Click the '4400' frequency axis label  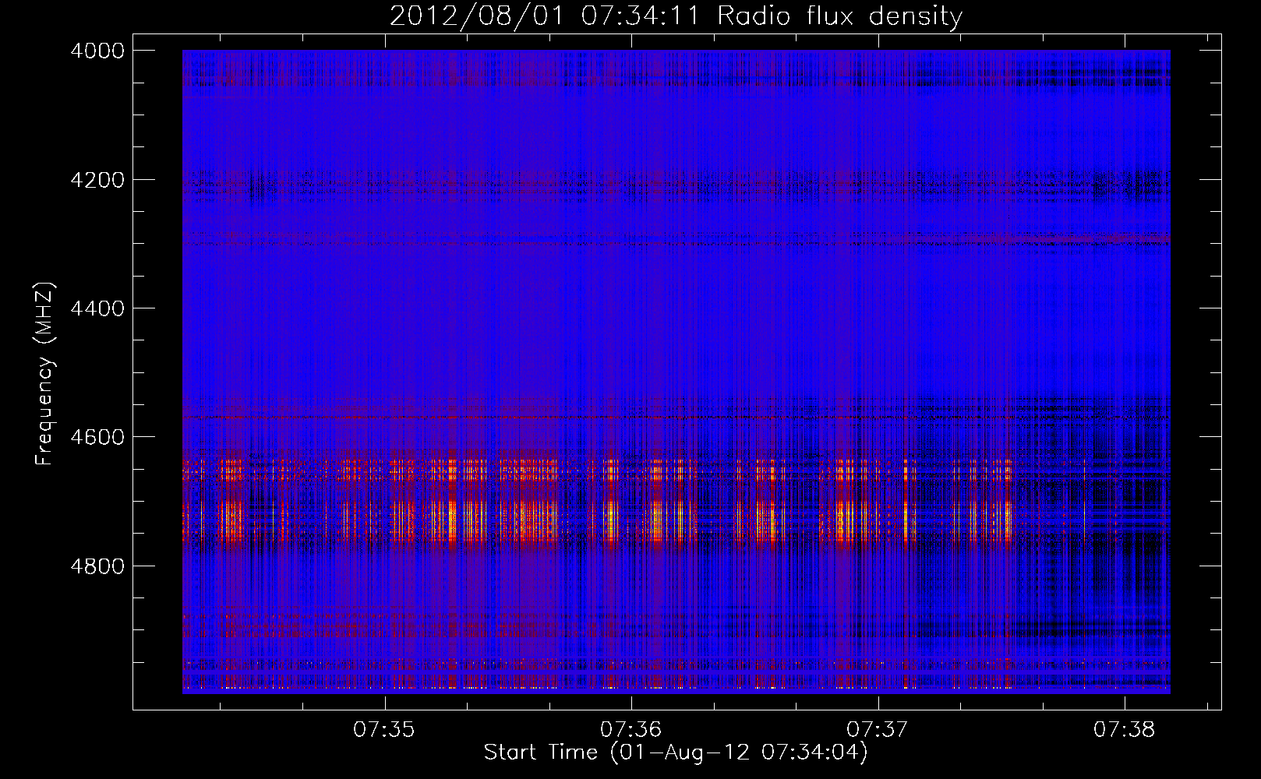point(97,308)
